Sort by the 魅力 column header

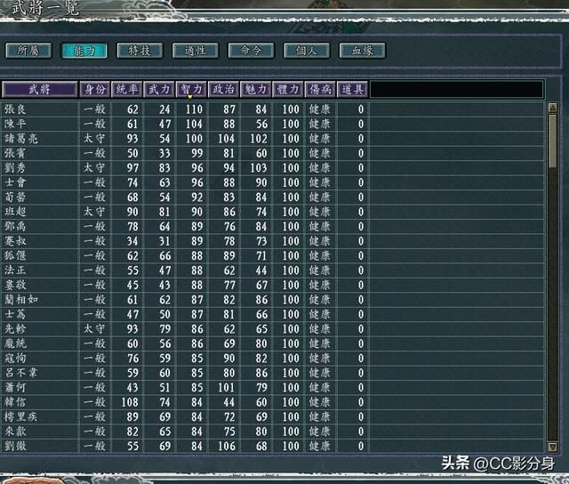[255, 89]
